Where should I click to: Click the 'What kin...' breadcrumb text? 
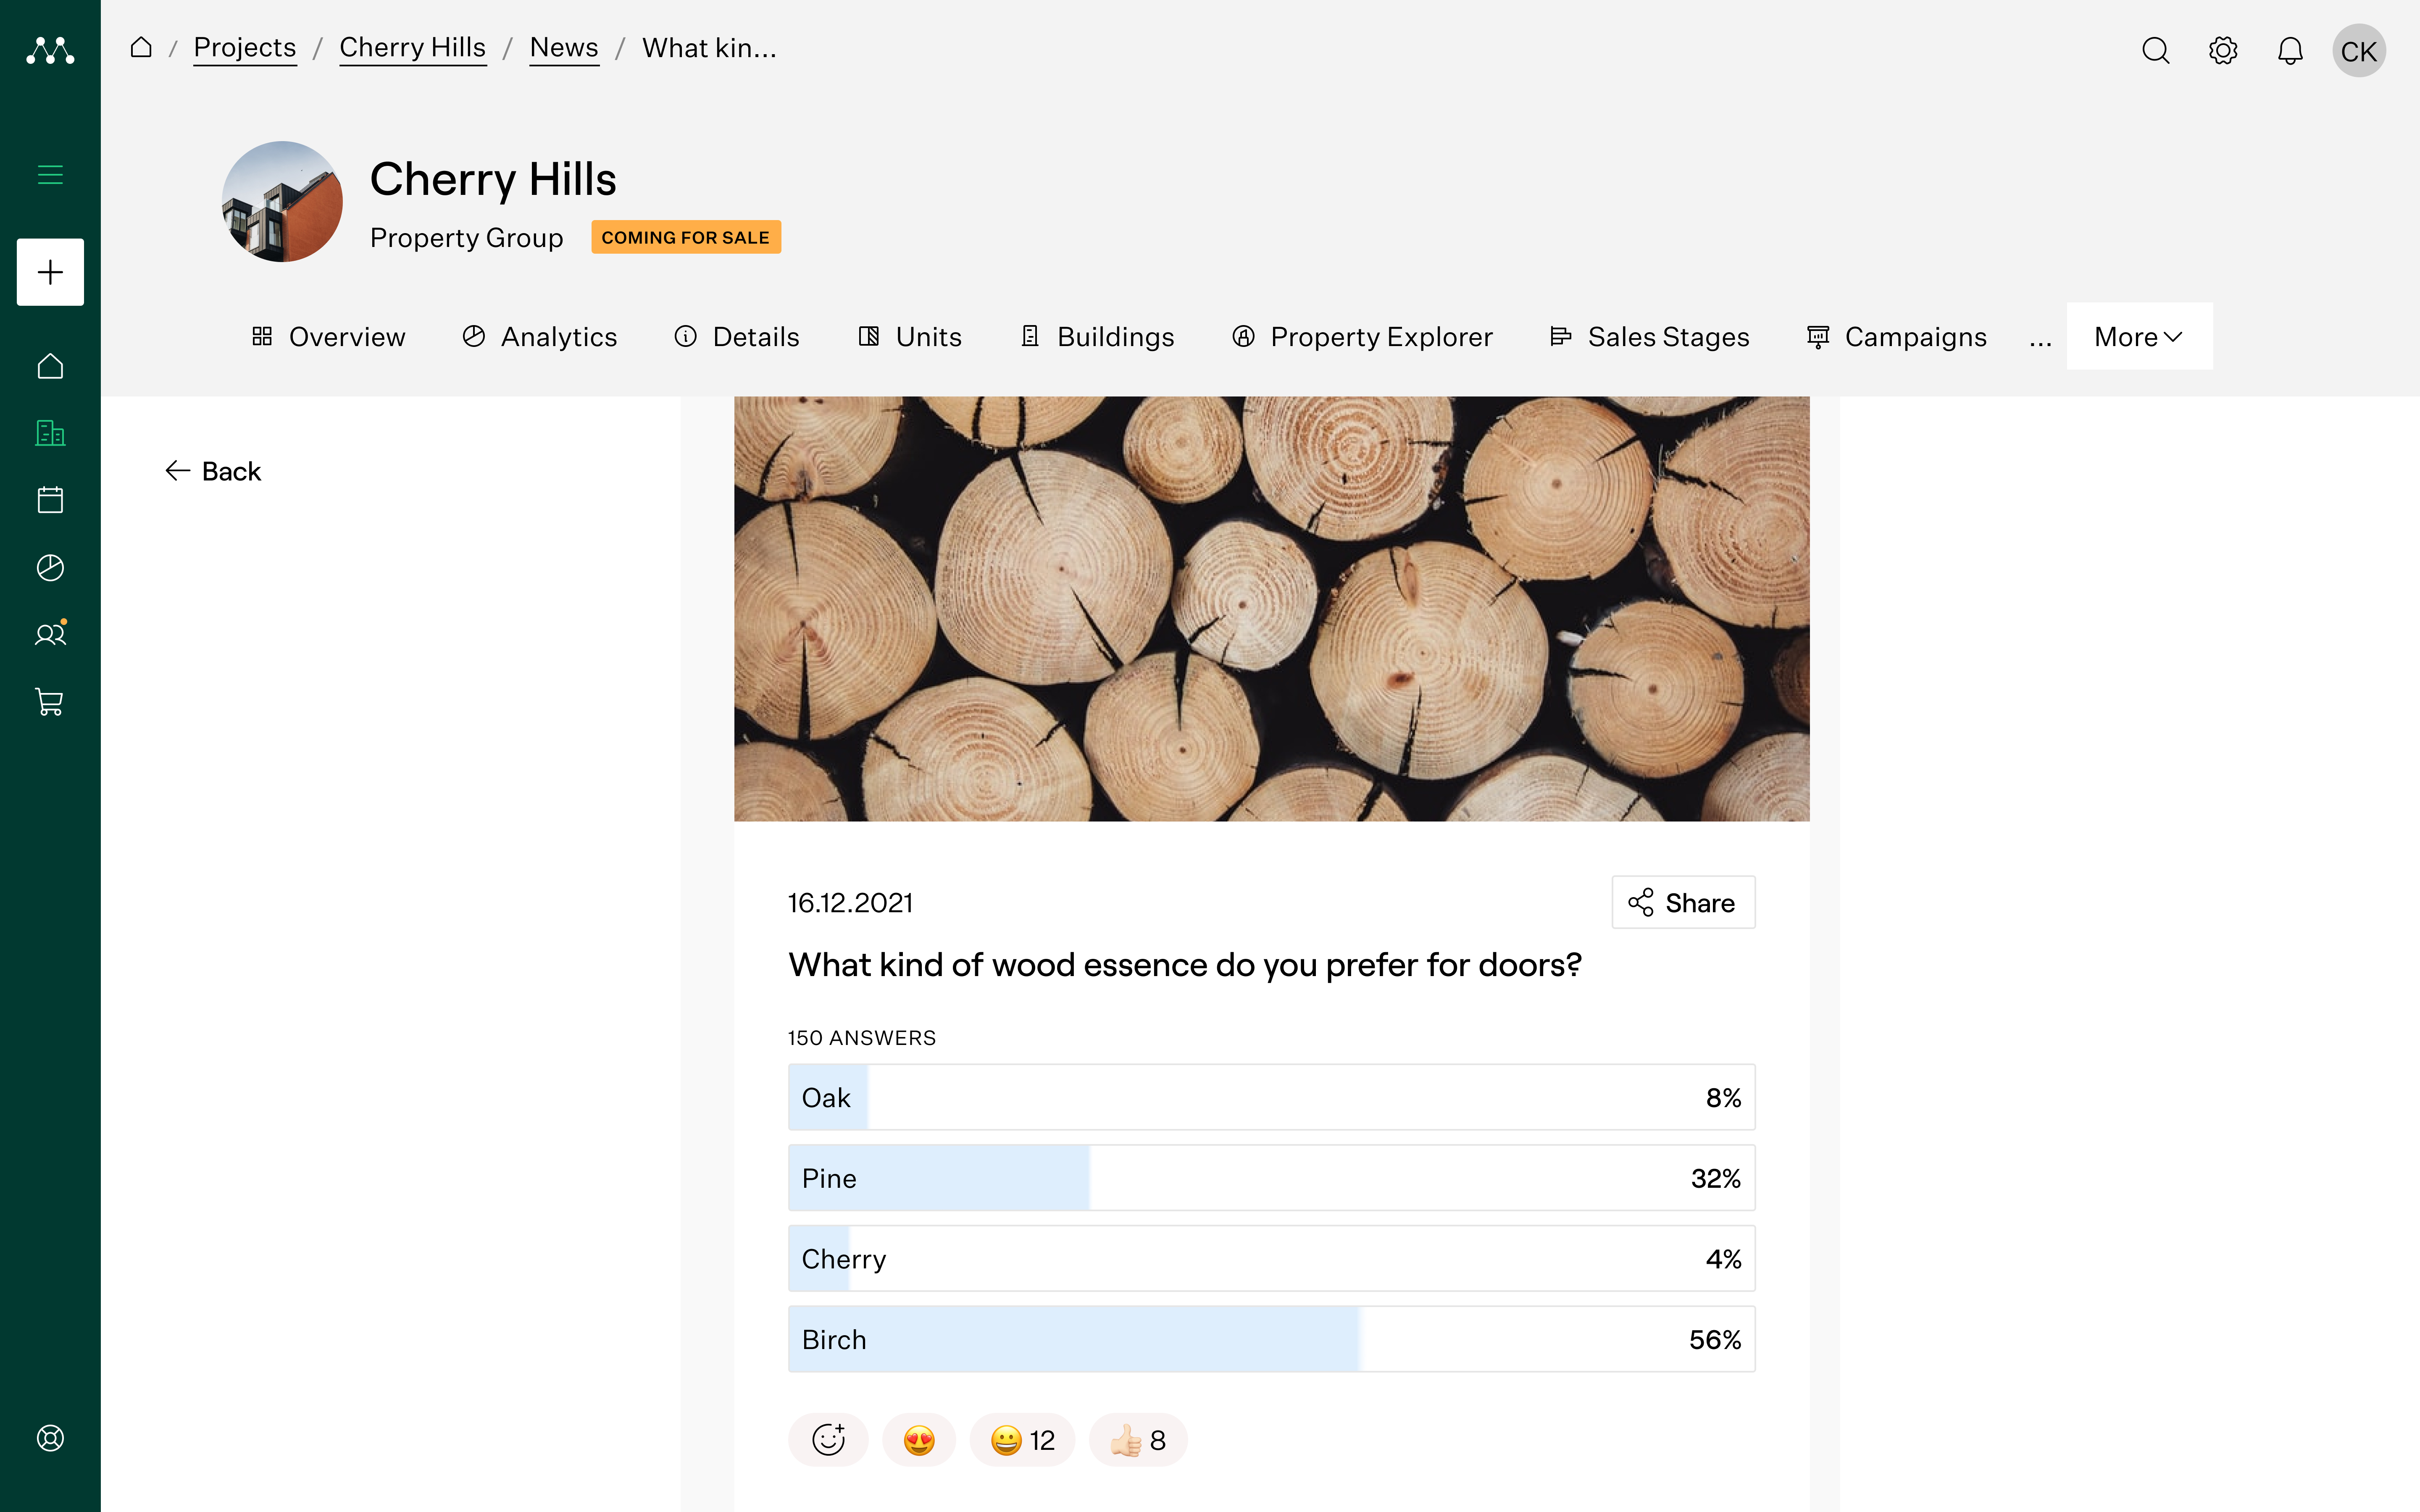(x=709, y=48)
